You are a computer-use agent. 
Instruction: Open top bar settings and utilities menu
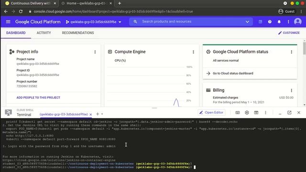[x=288, y=21]
